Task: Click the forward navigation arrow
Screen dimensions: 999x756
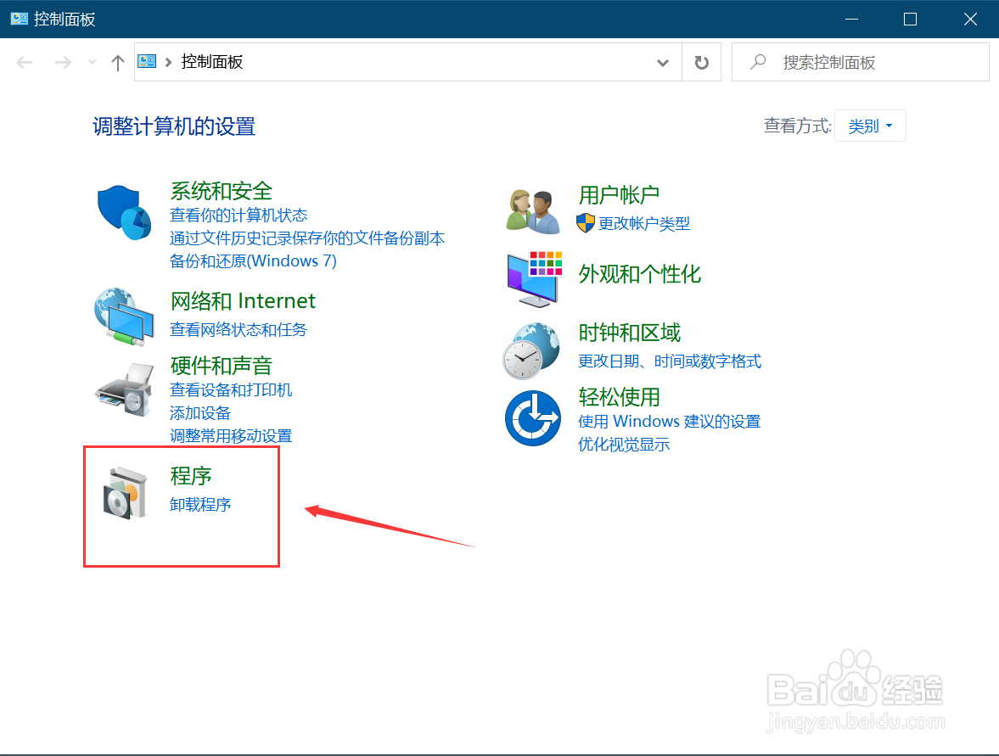Action: coord(63,63)
